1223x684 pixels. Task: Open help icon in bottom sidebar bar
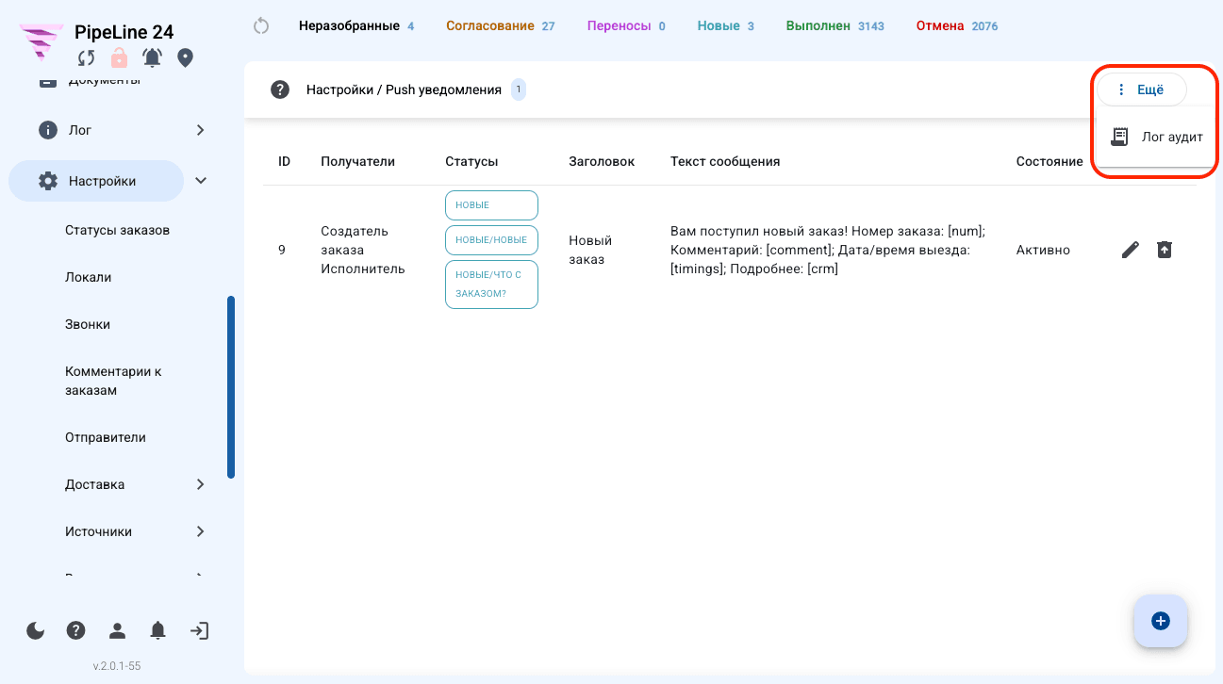(x=76, y=631)
